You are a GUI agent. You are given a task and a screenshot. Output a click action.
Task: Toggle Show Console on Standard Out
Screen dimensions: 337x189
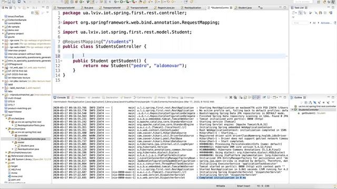pyautogui.click(x=254, y=98)
